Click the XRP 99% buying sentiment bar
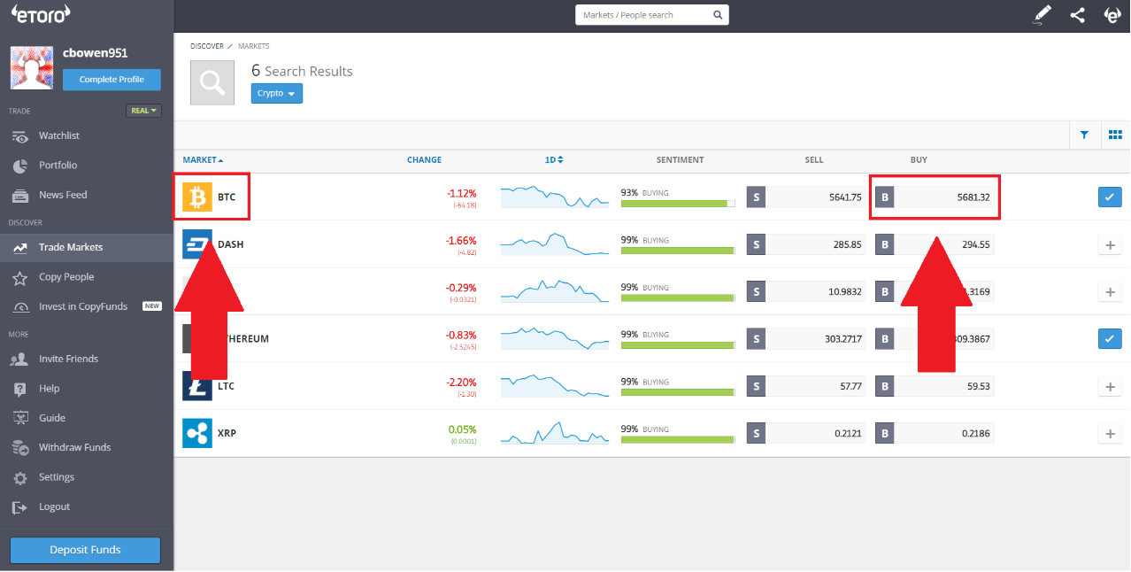Image resolution: width=1131 pixels, height=572 pixels. click(678, 439)
